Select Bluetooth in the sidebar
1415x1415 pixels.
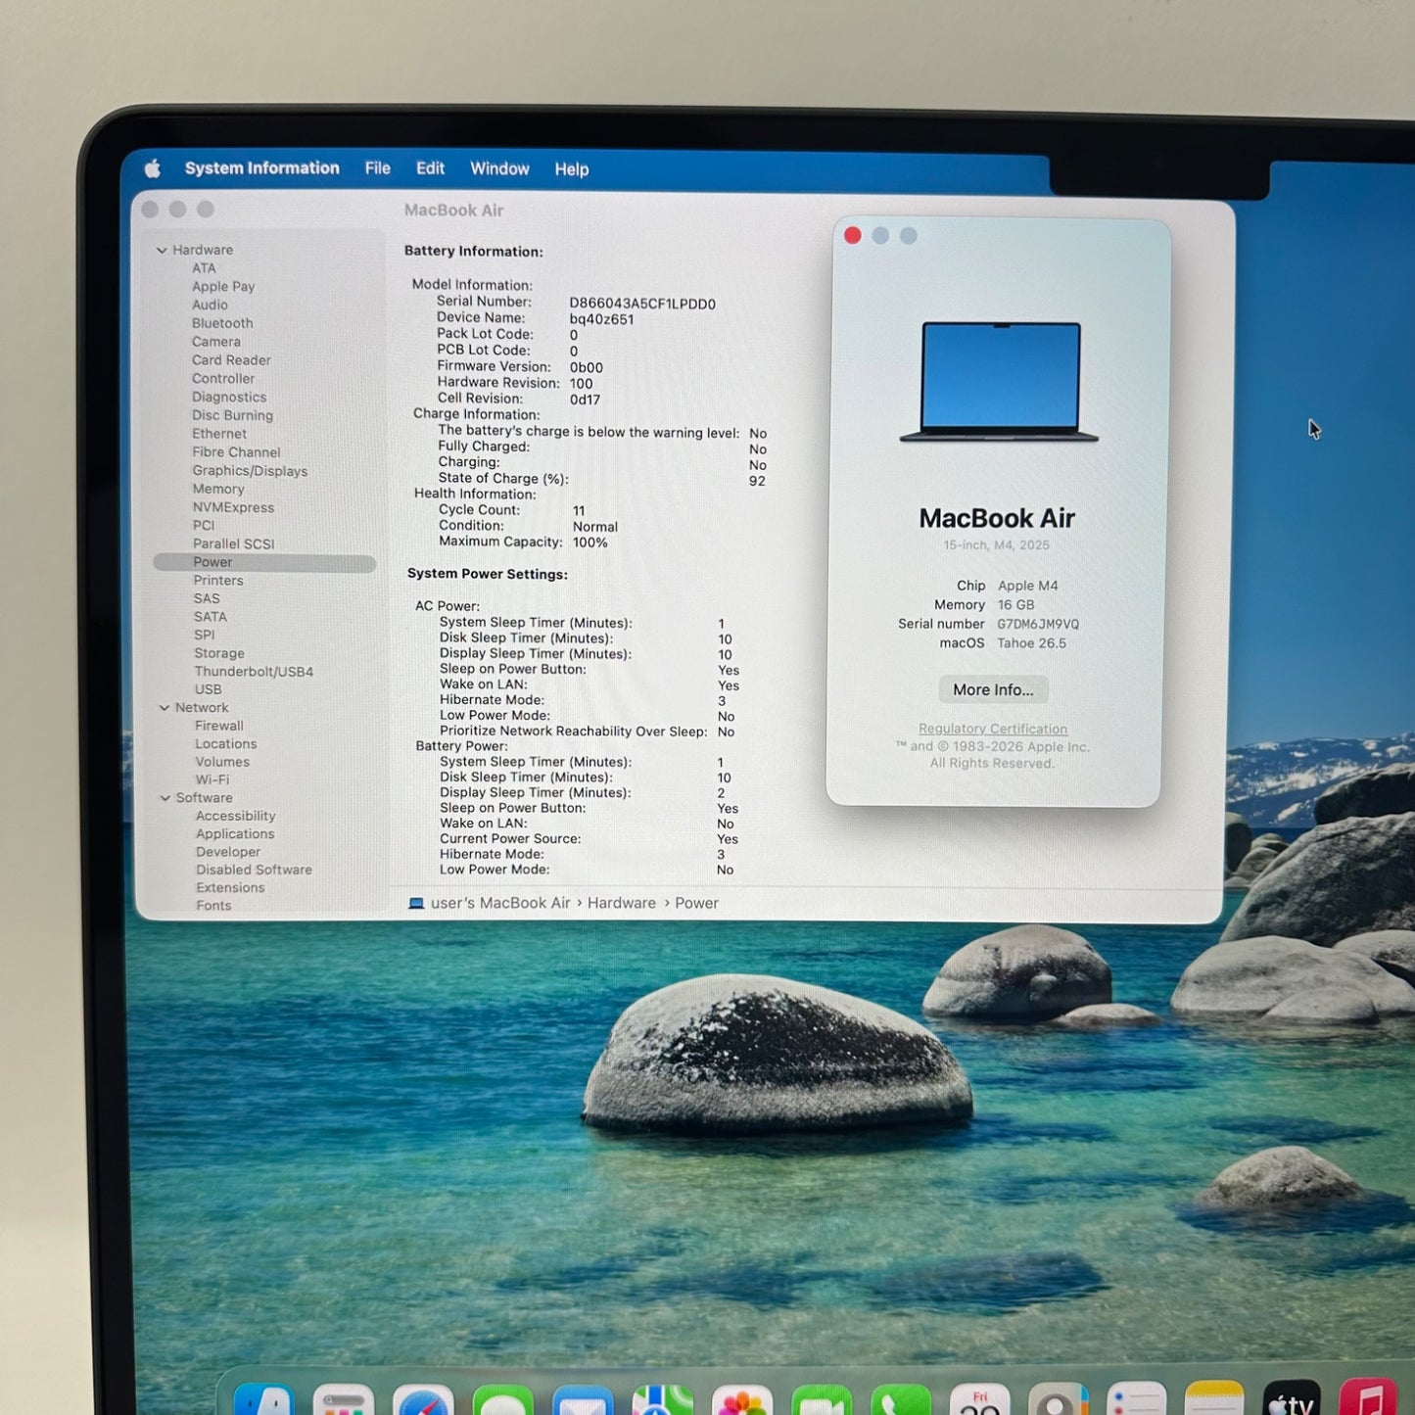222,323
